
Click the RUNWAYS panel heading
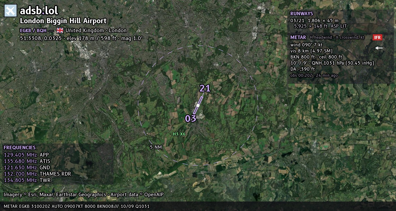tap(301, 14)
